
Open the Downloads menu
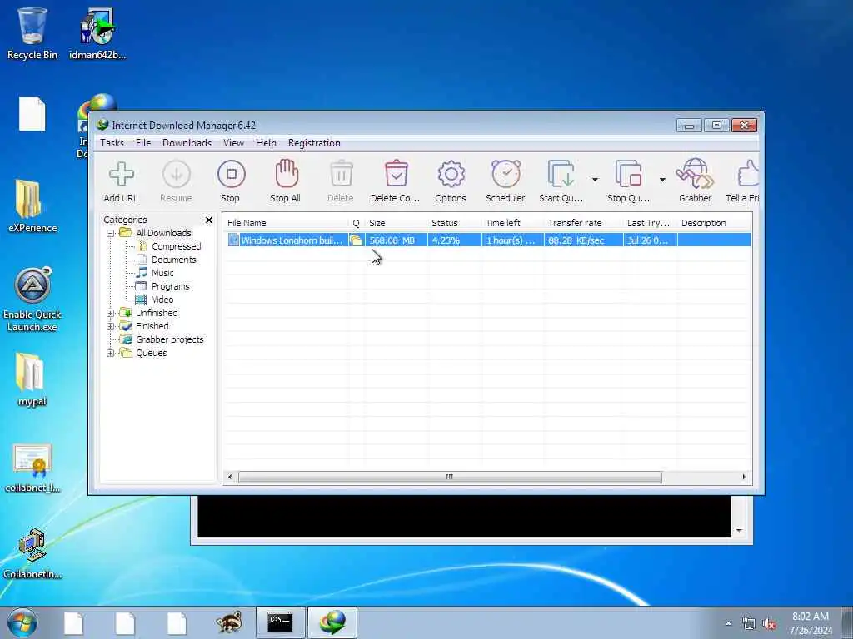(x=187, y=143)
